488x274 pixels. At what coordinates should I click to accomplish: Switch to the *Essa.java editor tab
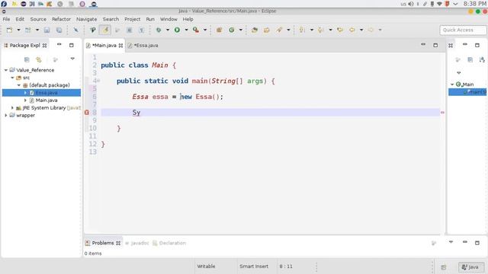click(x=143, y=46)
